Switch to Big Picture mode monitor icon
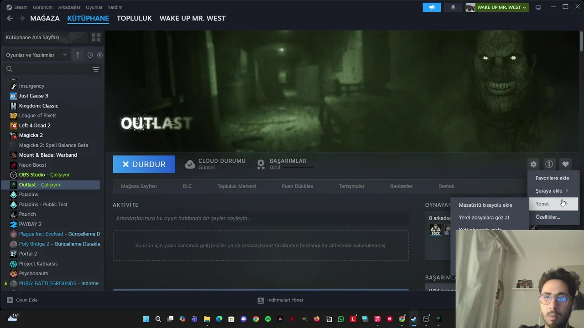 538,7
